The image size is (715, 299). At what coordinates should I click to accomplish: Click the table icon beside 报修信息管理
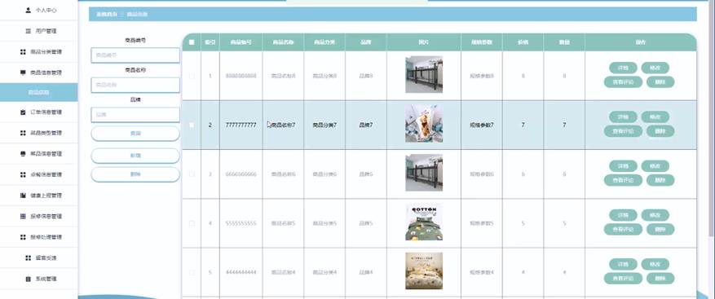pyautogui.click(x=24, y=217)
